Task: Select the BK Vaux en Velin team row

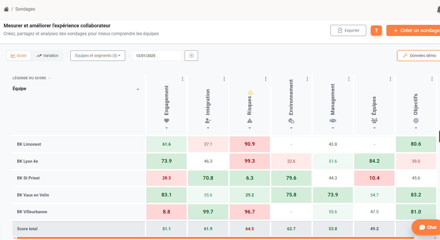Action: pyautogui.click(x=79, y=195)
